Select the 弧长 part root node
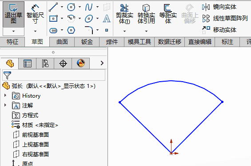The width and height of the screenshot is (251, 166). [49, 86]
